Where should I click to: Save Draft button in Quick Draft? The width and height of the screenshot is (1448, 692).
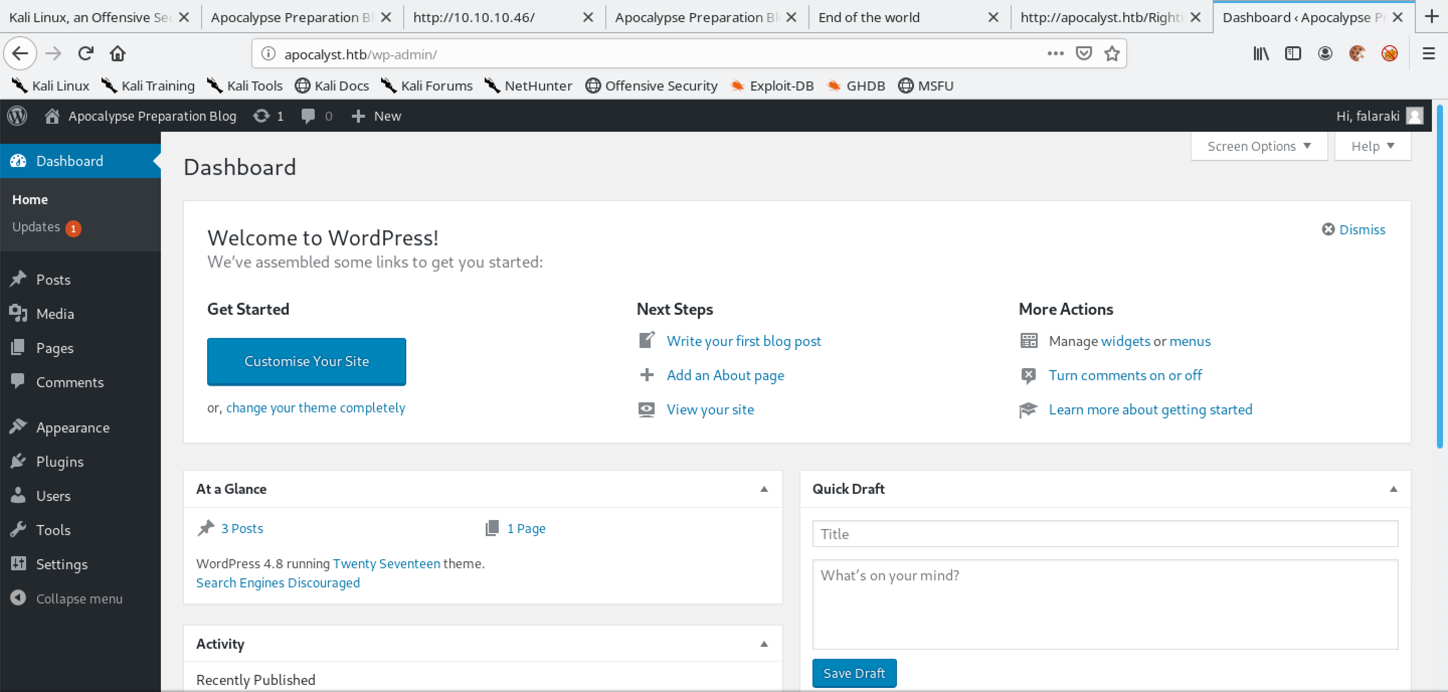point(851,672)
